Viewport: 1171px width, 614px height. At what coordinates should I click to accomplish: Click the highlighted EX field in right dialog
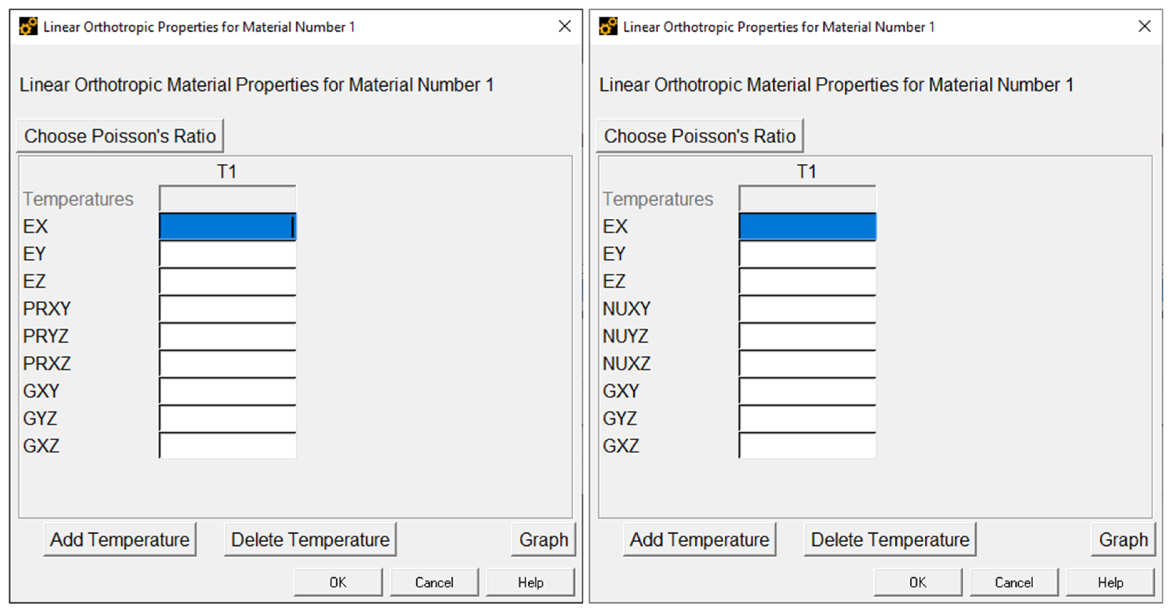click(807, 226)
